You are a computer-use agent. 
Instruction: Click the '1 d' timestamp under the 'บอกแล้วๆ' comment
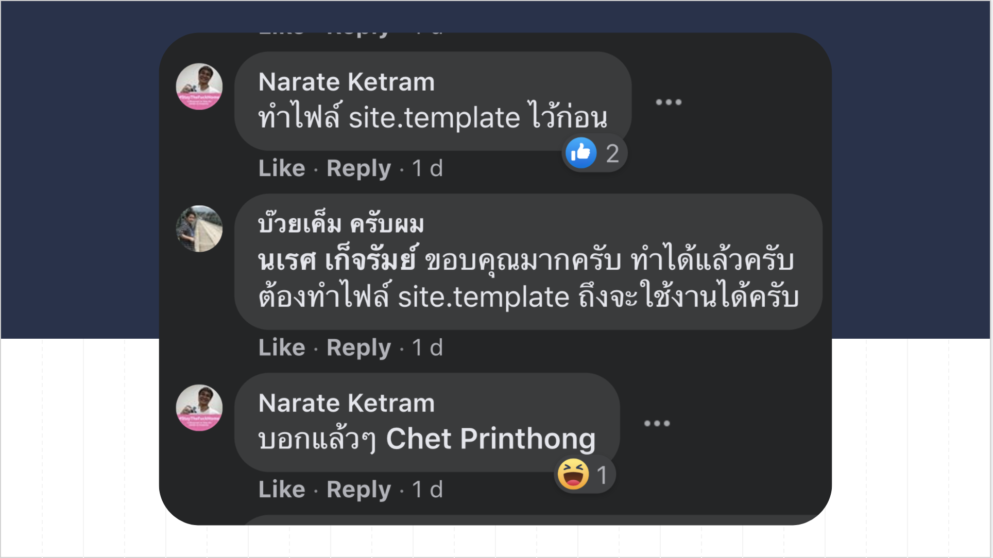click(427, 489)
